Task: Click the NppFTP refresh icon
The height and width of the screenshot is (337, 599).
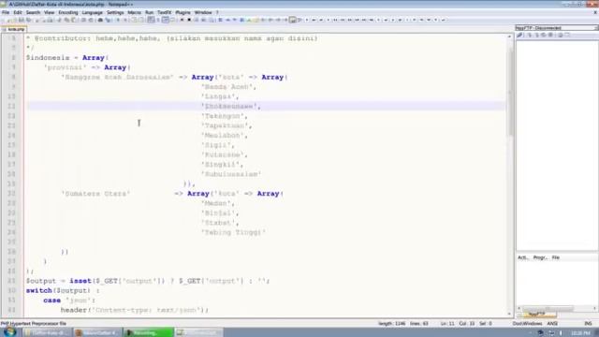Action: [x=544, y=35]
